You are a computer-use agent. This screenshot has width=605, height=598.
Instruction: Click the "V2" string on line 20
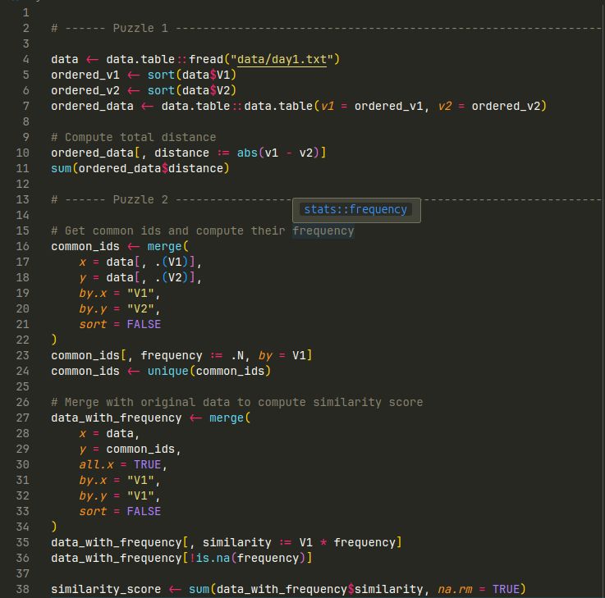[x=140, y=308]
